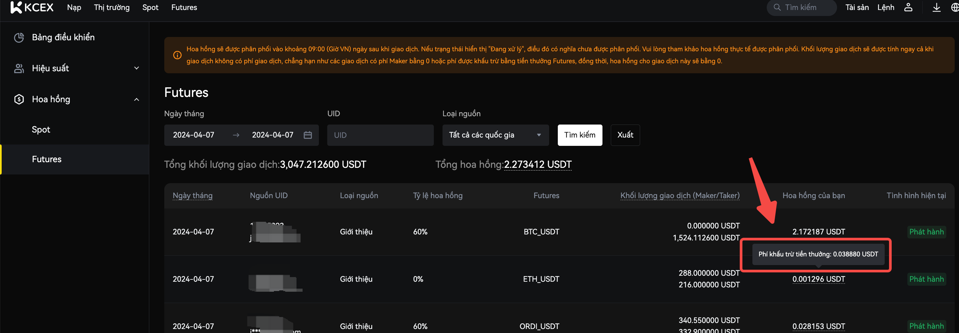
Task: Click the calendar icon in date range
Action: [x=308, y=135]
